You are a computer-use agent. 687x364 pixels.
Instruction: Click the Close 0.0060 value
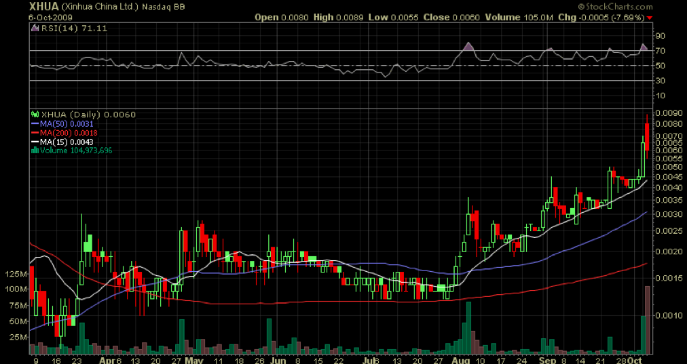451,18
